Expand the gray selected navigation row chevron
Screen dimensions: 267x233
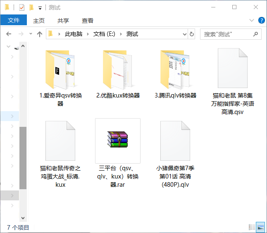click(x=12, y=195)
